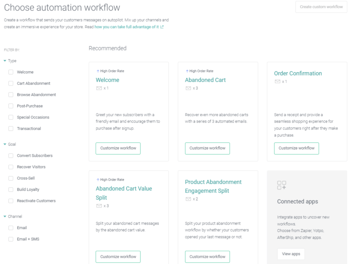Open the Order Confirmation workflow title
351x264 pixels.
tap(298, 73)
